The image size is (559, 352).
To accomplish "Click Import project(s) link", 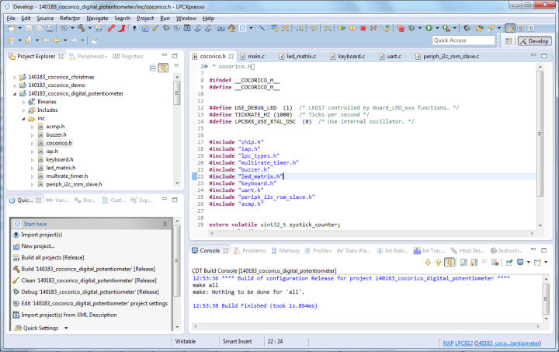I will 42,235.
